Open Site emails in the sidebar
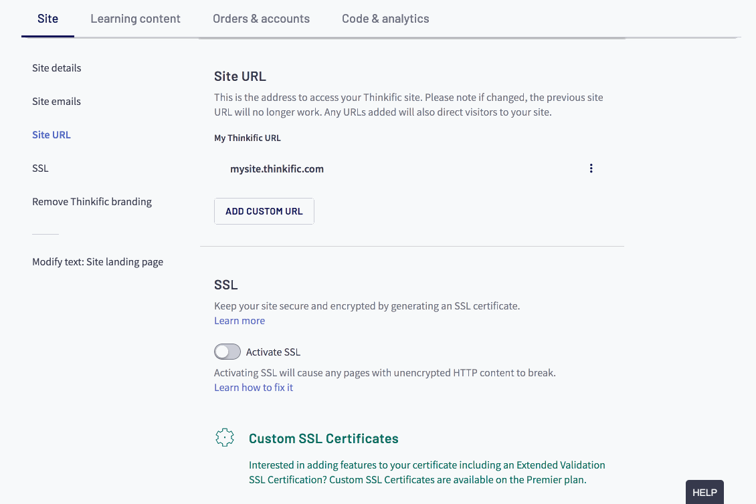Screen dimensions: 756x504 (x=56, y=102)
